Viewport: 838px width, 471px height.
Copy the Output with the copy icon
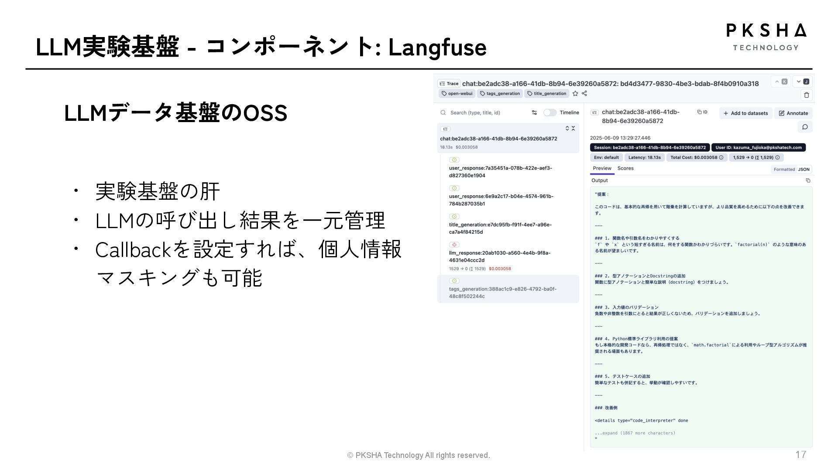(x=808, y=181)
